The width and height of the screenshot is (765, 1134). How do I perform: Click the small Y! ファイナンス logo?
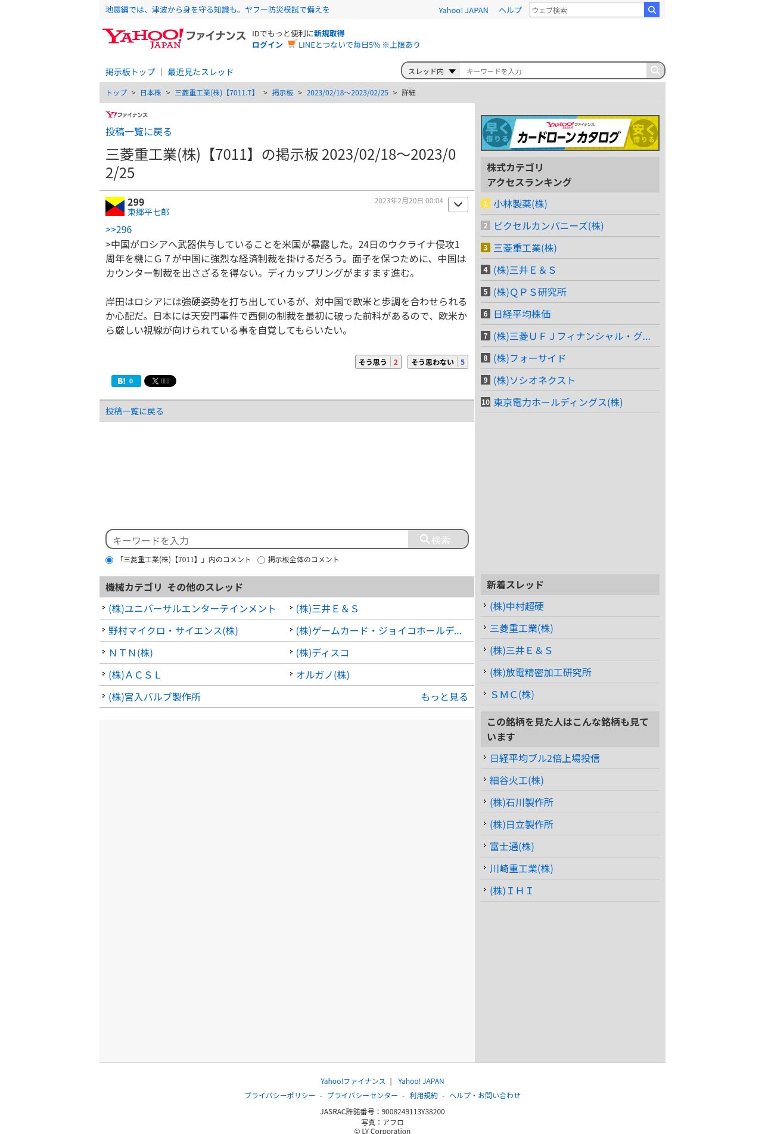pos(126,114)
